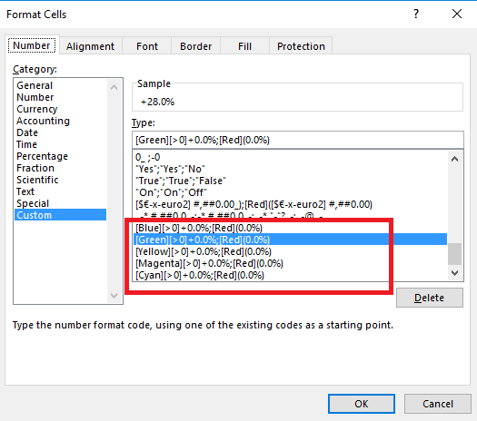Select General category
477x421 pixels.
coord(61,85)
